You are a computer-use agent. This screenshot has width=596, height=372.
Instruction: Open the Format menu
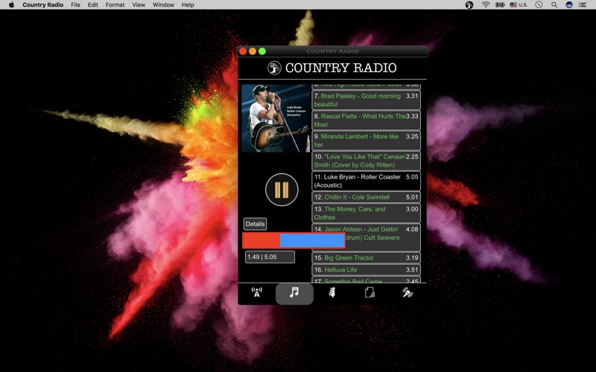click(115, 5)
